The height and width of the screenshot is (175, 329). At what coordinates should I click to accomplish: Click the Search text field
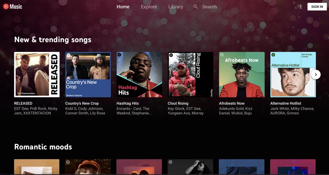209,6
